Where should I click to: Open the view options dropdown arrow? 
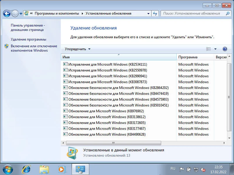pos(215,49)
